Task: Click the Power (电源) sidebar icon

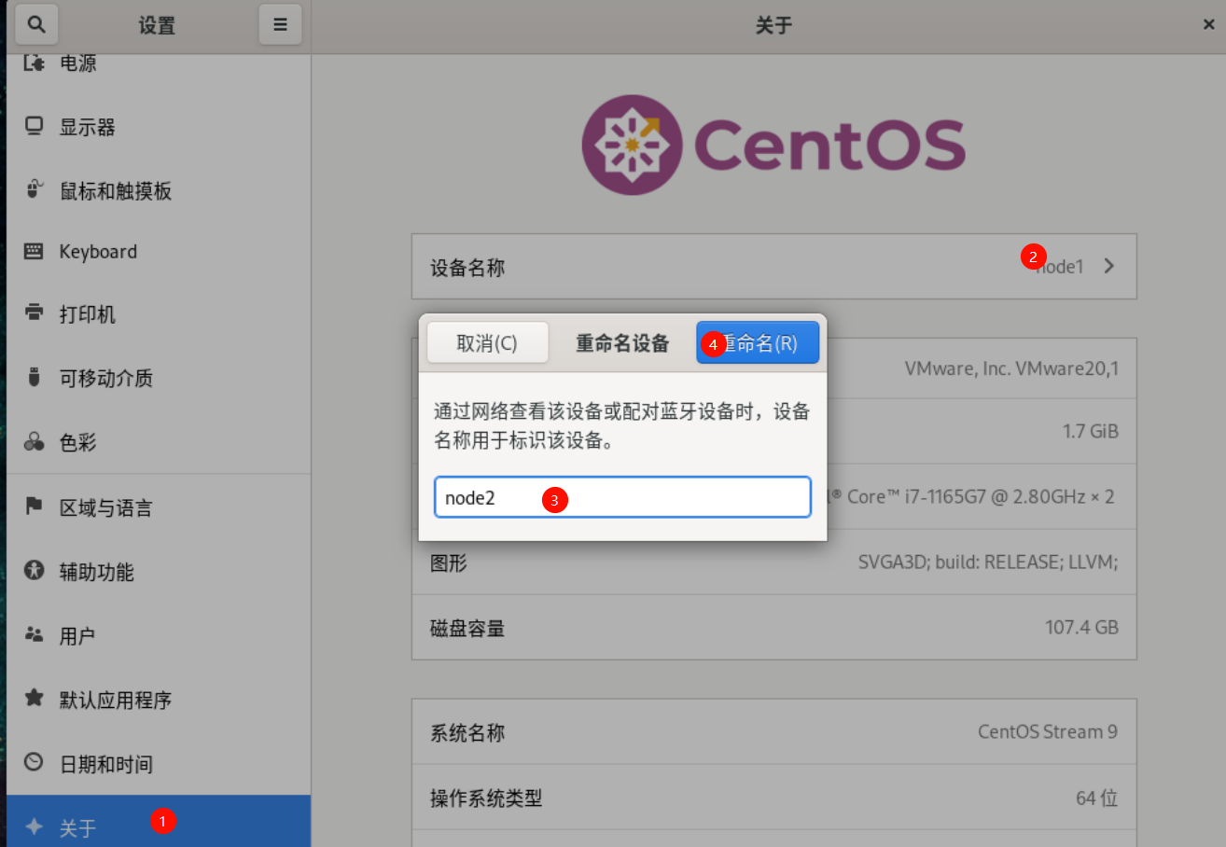Action: pyautogui.click(x=35, y=63)
